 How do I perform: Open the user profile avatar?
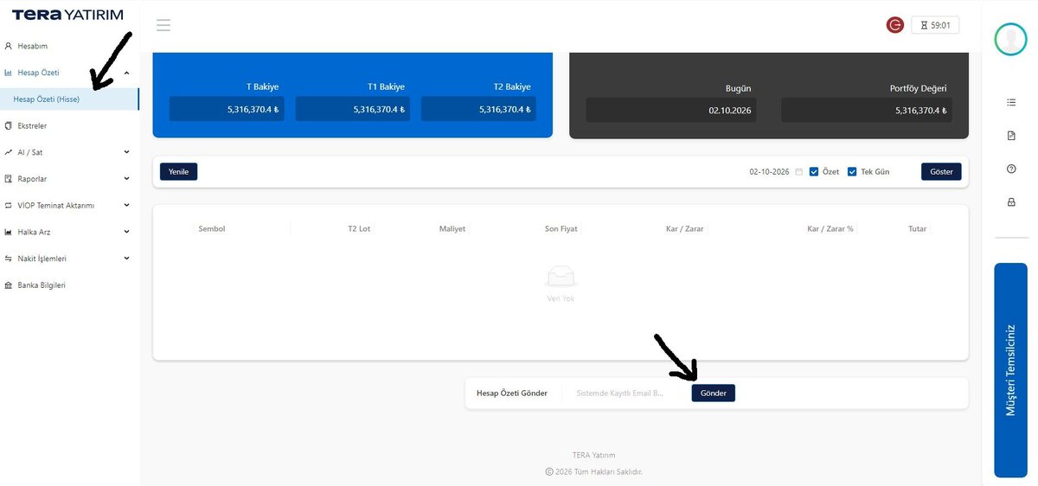pos(1010,39)
